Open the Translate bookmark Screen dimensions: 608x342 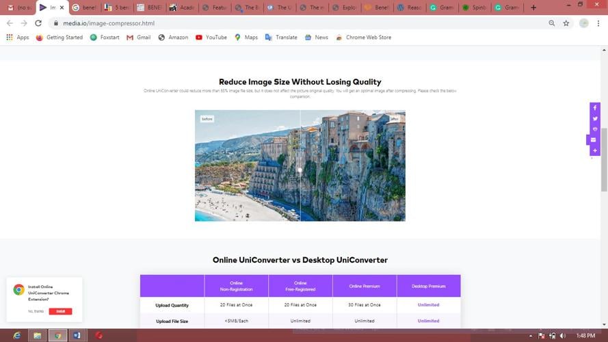(x=281, y=37)
